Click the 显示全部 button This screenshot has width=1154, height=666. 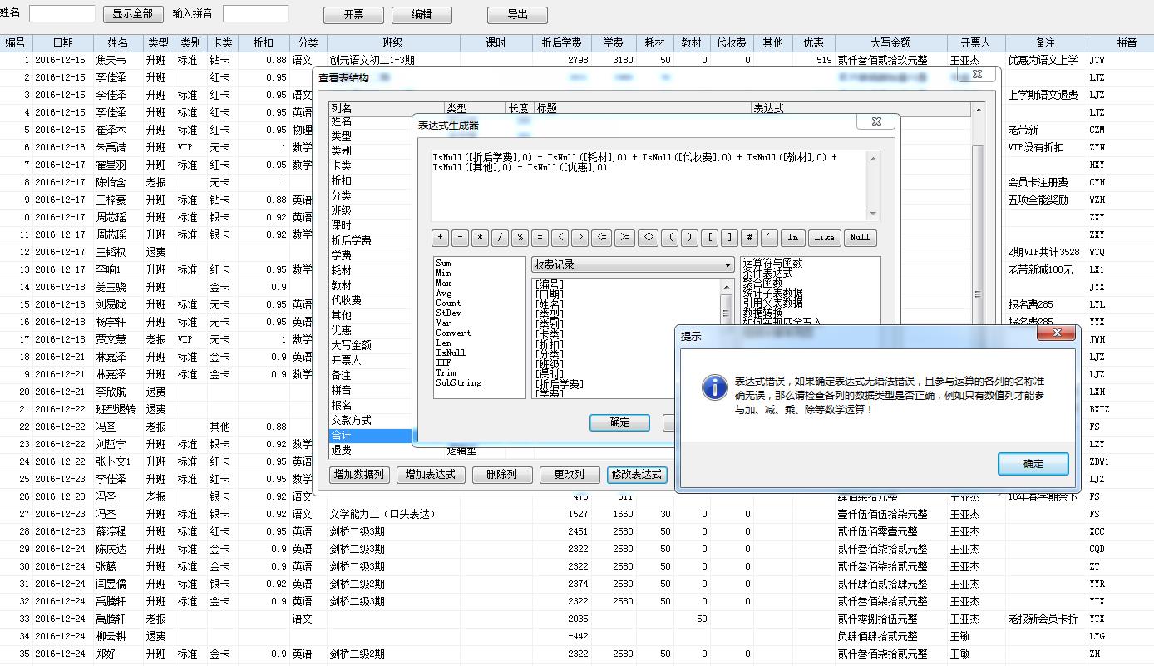(x=133, y=14)
